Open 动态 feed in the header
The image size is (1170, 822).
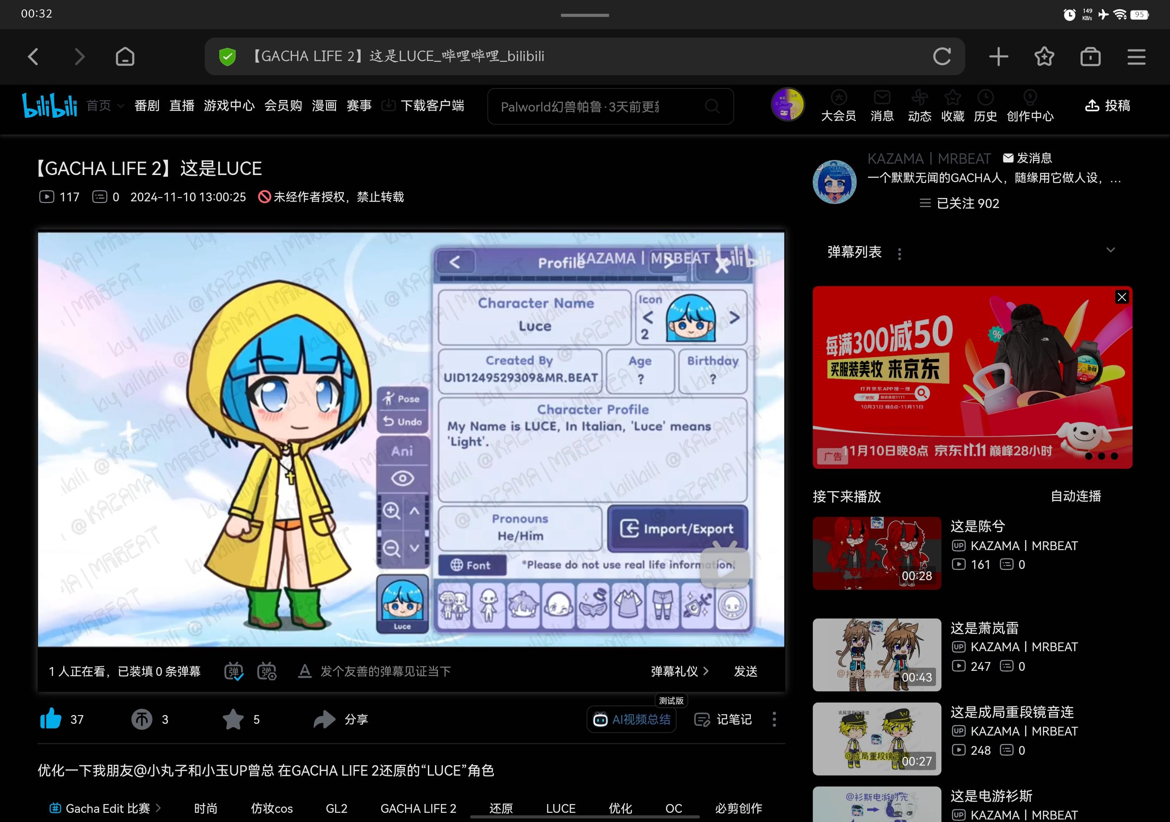point(920,106)
